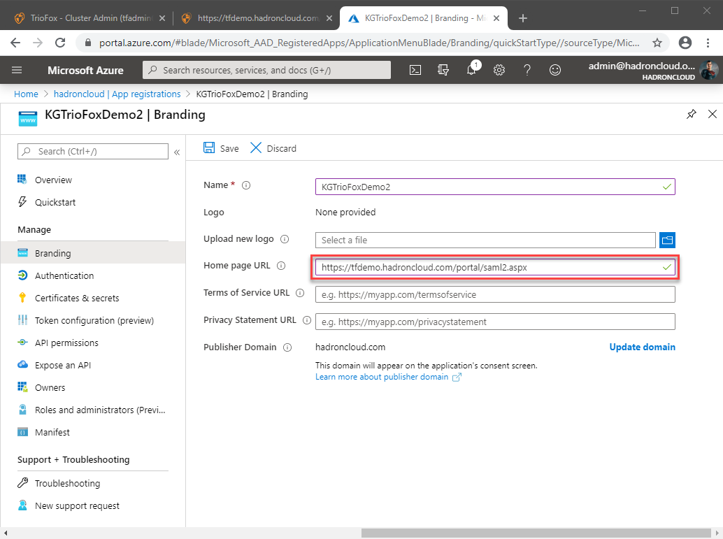Click the Publisher Domain info icon
Screen dimensions: 723x539
[x=287, y=347]
